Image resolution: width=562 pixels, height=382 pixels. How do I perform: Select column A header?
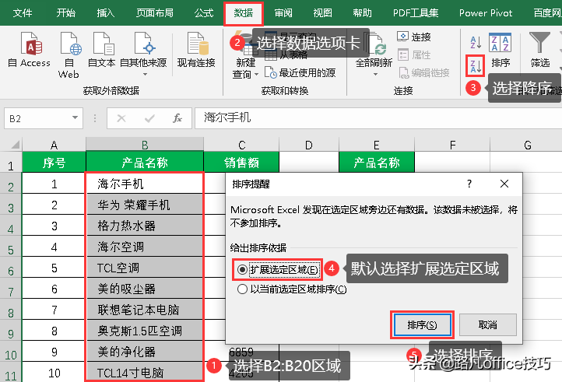(54, 145)
